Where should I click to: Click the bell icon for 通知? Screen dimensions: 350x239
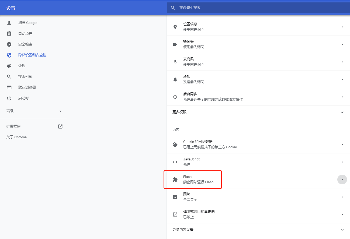click(x=175, y=79)
